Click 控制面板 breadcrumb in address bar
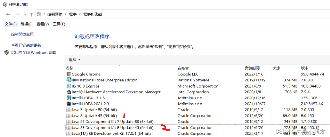Screen dimensions: 330x137 [x=55, y=14]
